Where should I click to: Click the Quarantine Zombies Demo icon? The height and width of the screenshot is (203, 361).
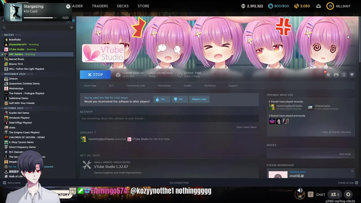click(x=6, y=83)
